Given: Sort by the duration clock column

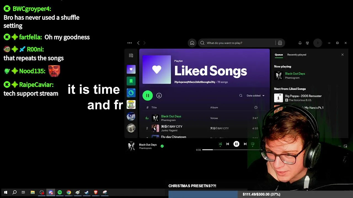Looking at the screenshot, I should pyautogui.click(x=256, y=108).
